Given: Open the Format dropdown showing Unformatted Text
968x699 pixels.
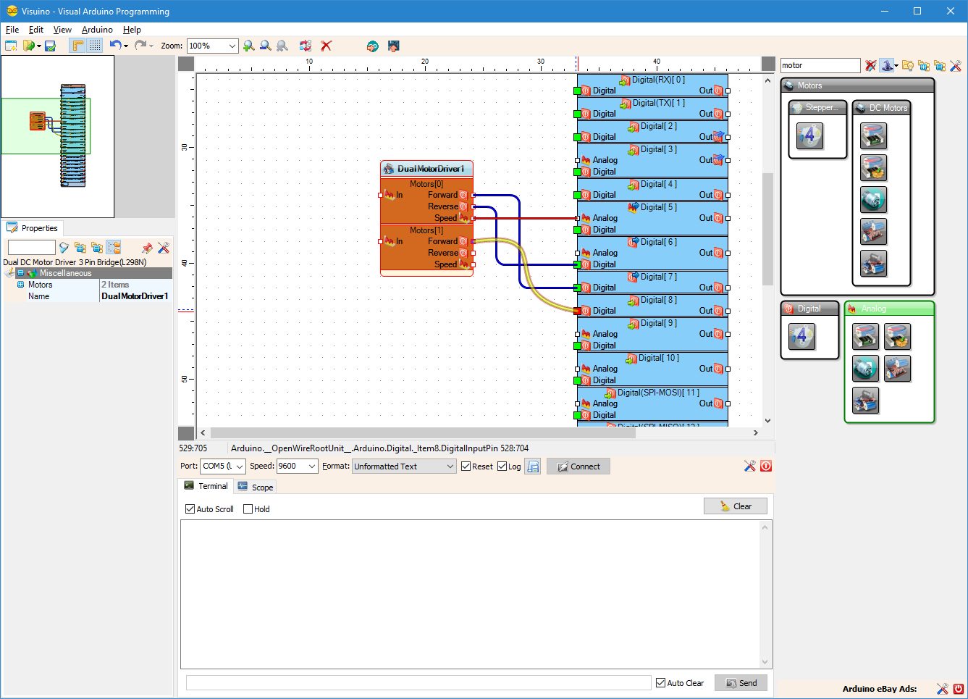Looking at the screenshot, I should [x=450, y=466].
